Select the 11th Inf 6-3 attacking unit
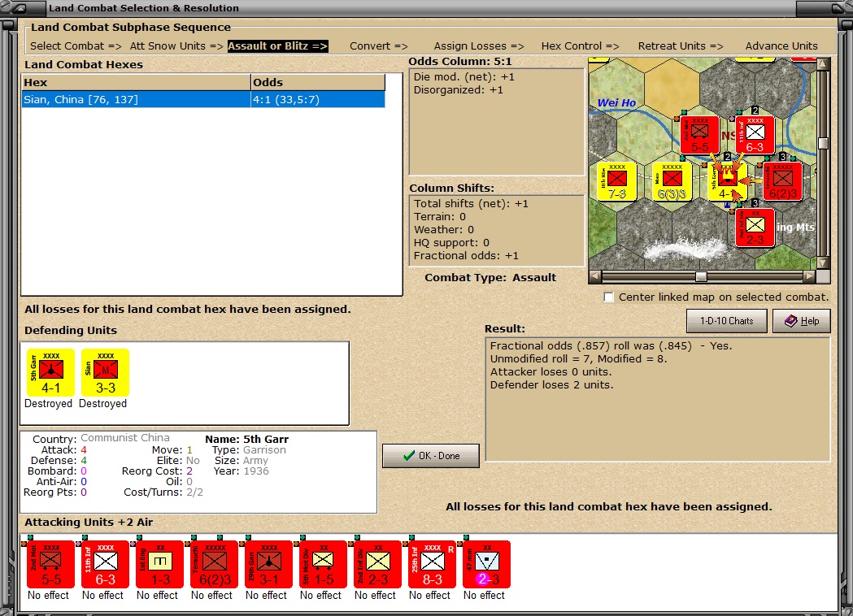This screenshot has height=616, width=853. [105, 564]
